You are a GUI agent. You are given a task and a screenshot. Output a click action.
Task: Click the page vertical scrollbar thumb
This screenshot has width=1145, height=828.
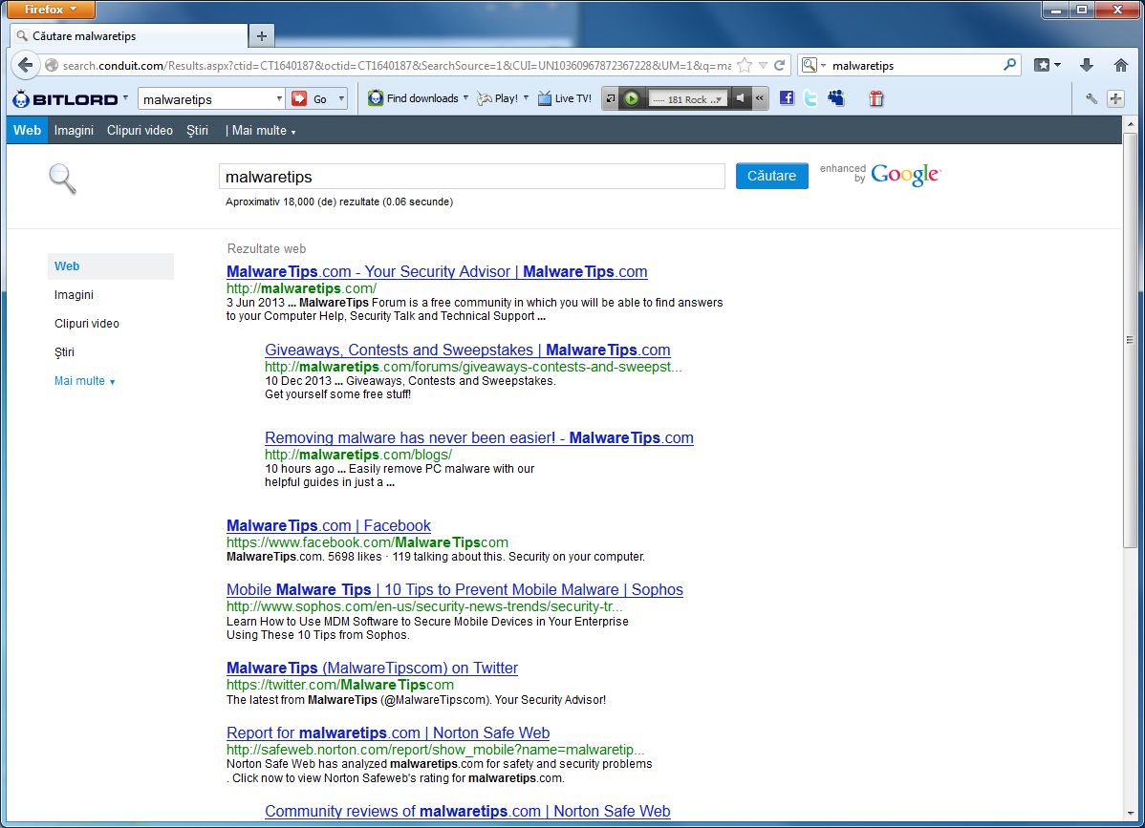(1130, 339)
